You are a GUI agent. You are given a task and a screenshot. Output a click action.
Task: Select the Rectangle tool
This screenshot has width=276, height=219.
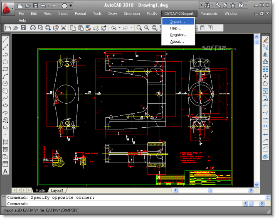point(5,69)
